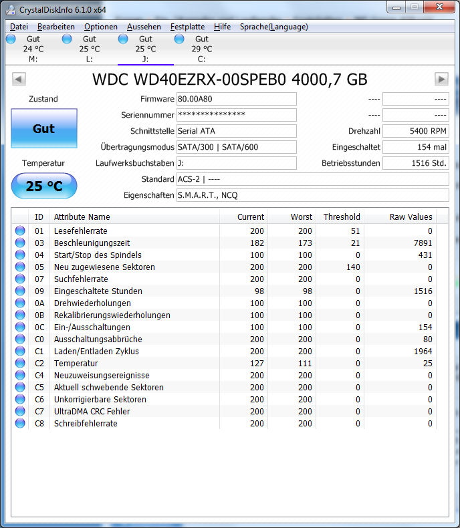Click status orb of Laden/Entladen Zyklus row
460x528 pixels.
[20, 351]
